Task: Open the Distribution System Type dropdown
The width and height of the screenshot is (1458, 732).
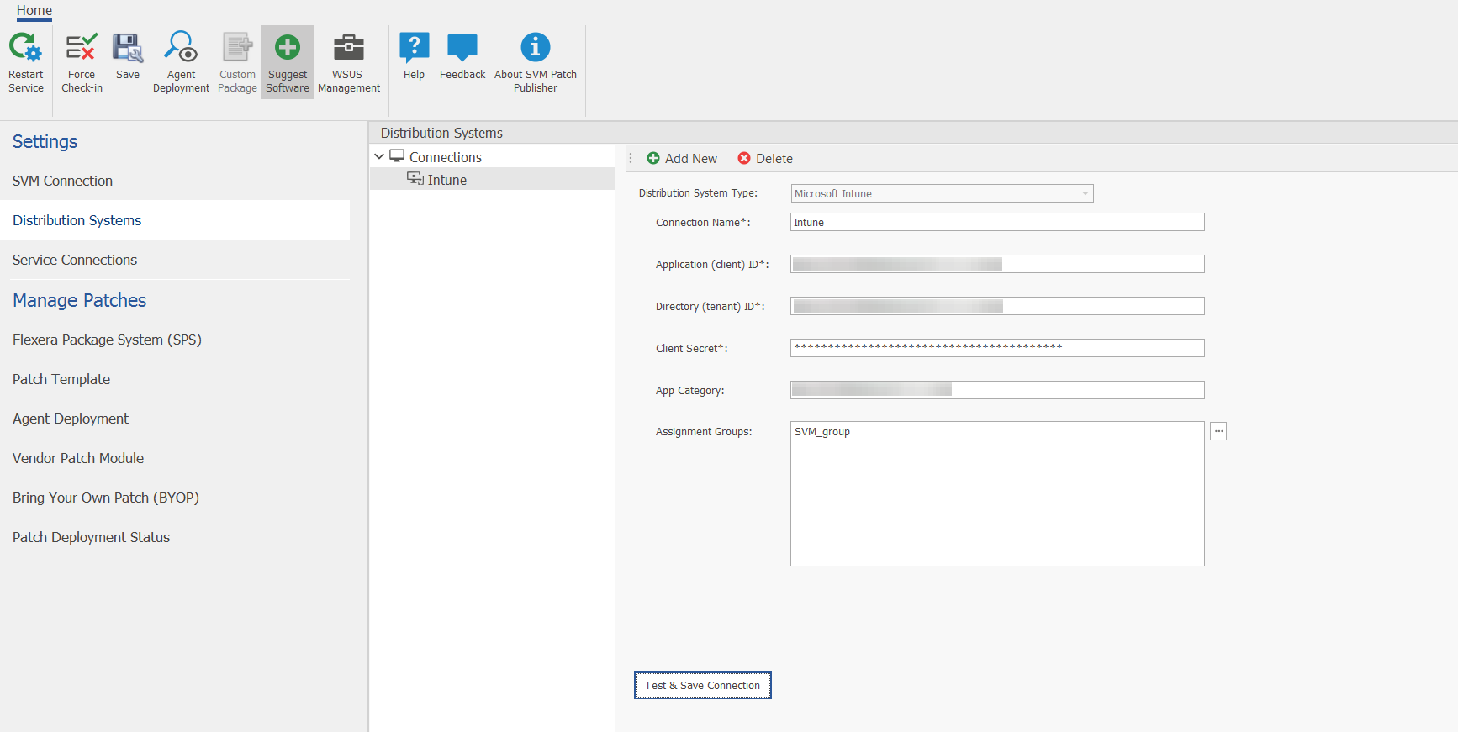Action: point(1085,194)
